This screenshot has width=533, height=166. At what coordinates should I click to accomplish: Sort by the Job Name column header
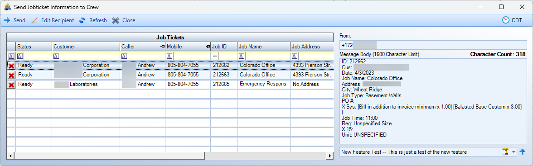click(x=264, y=47)
